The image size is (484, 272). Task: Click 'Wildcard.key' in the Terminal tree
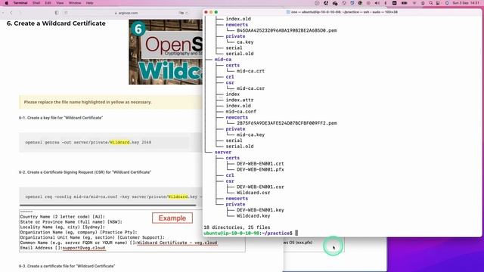point(253,216)
